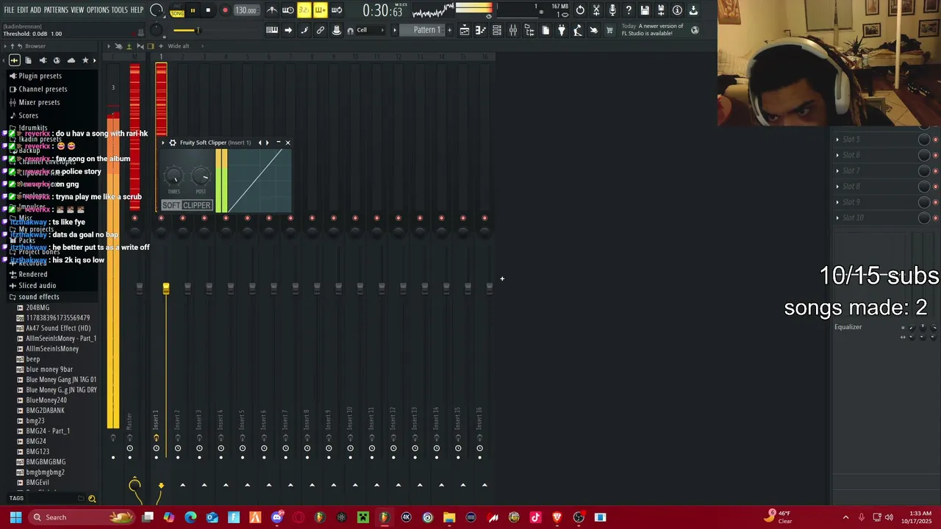This screenshot has height=529, width=941.
Task: Open the PATTERNS menu
Action: [x=56, y=10]
